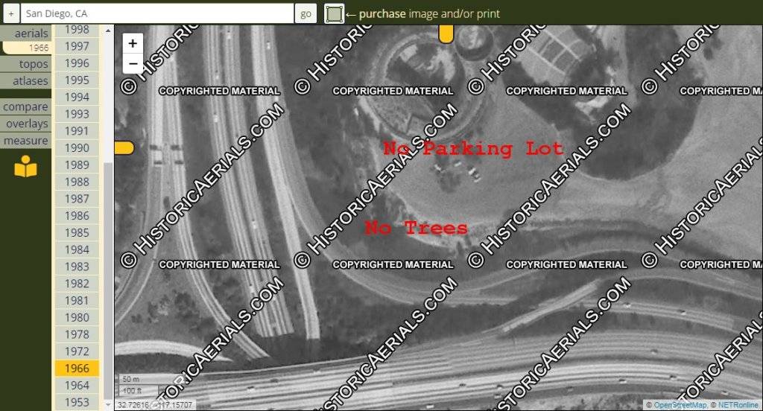Select the 1953 aerial year
This screenshot has width=763, height=411.
[x=77, y=402]
